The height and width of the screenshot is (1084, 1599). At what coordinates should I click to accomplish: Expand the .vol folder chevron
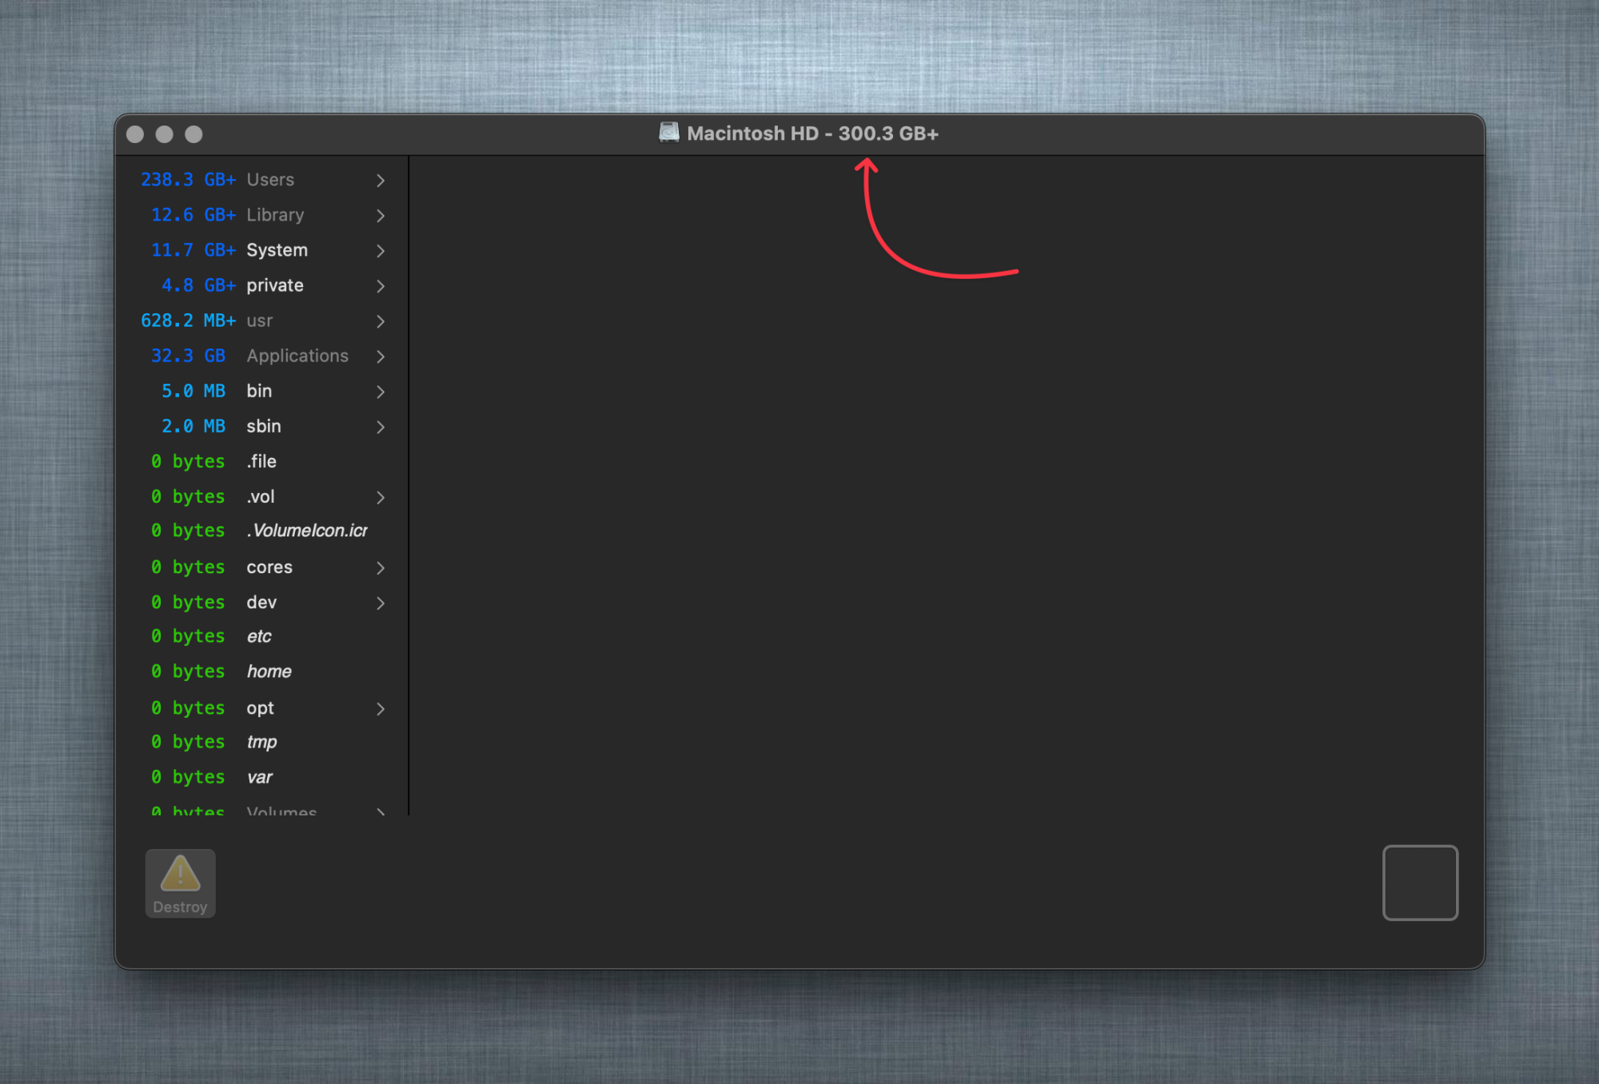(x=381, y=497)
